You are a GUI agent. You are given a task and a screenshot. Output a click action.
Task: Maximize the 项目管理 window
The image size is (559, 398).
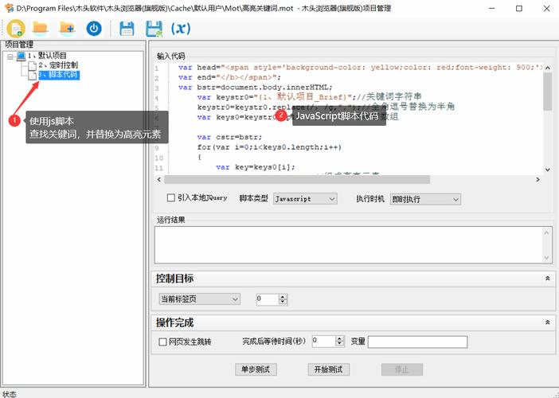coord(519,8)
